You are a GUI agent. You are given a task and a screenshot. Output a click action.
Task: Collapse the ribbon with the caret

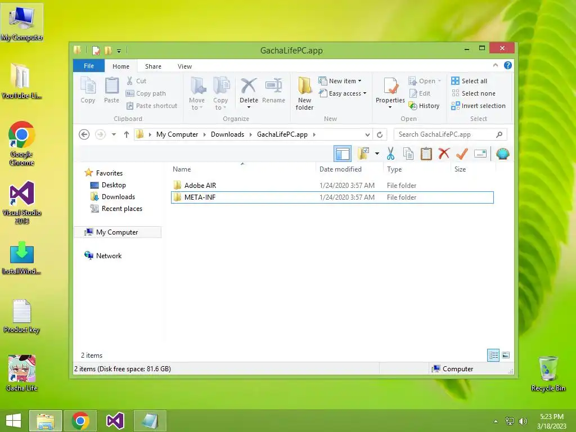tap(495, 65)
